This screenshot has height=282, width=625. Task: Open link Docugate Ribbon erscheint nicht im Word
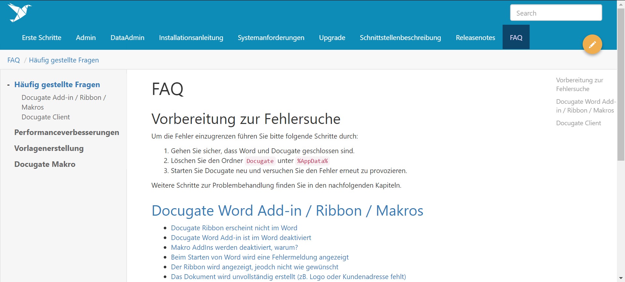(x=234, y=228)
